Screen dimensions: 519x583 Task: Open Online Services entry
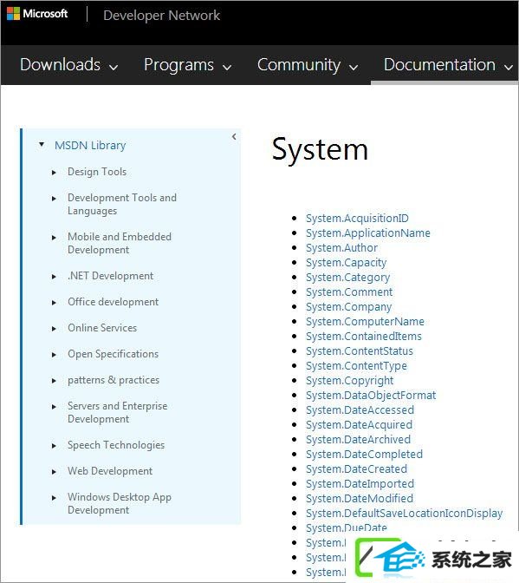click(x=102, y=328)
